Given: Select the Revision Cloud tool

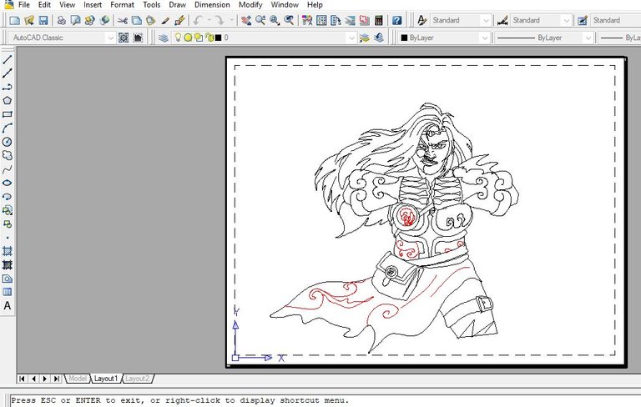Looking at the screenshot, I should (8, 155).
